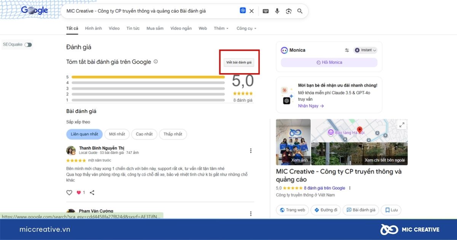Open Monica settings sliders icon
Screen dimensions: 457x240
point(347,50)
